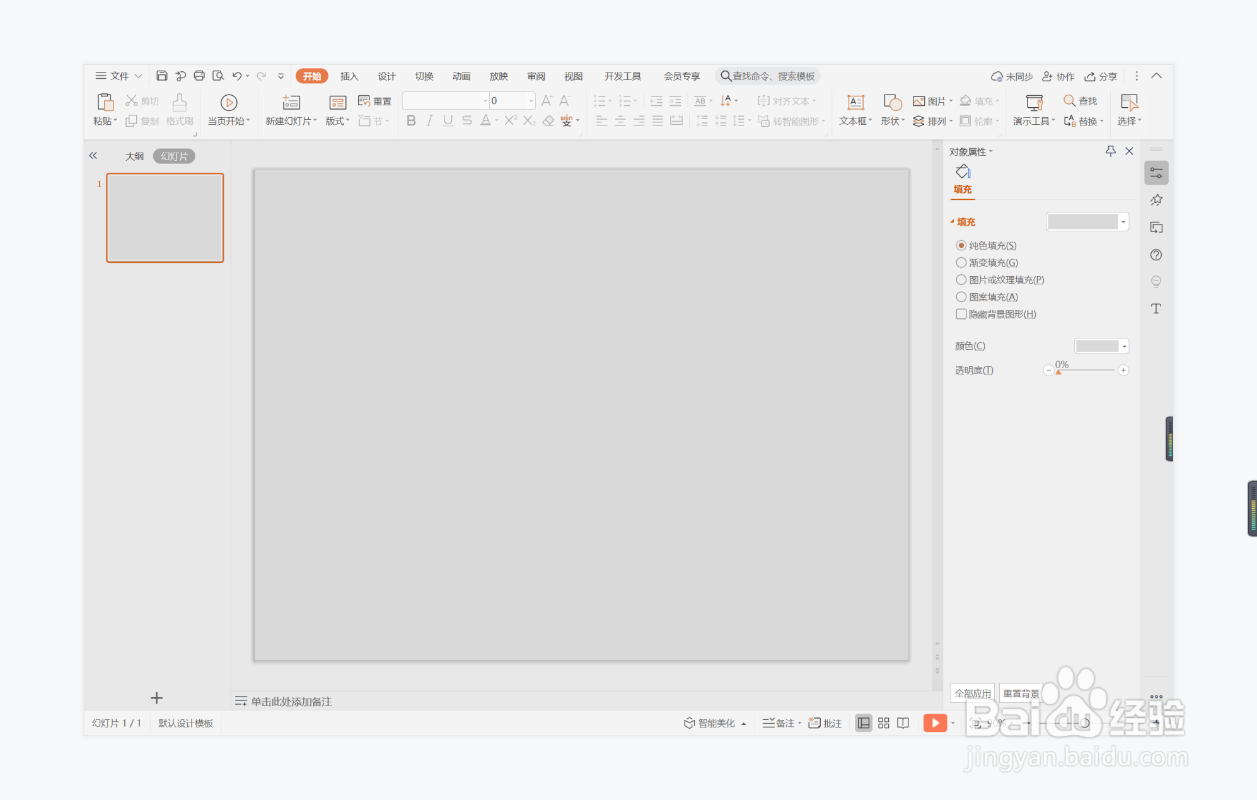Click the print icon in quick toolbar
1257x800 pixels.
coord(199,76)
